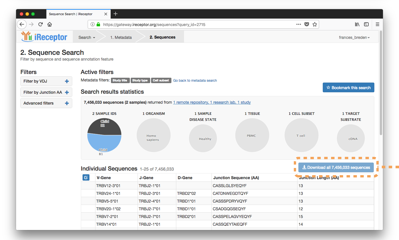Reload the current page
Screen dimensions: 399x240
pos(41,24)
